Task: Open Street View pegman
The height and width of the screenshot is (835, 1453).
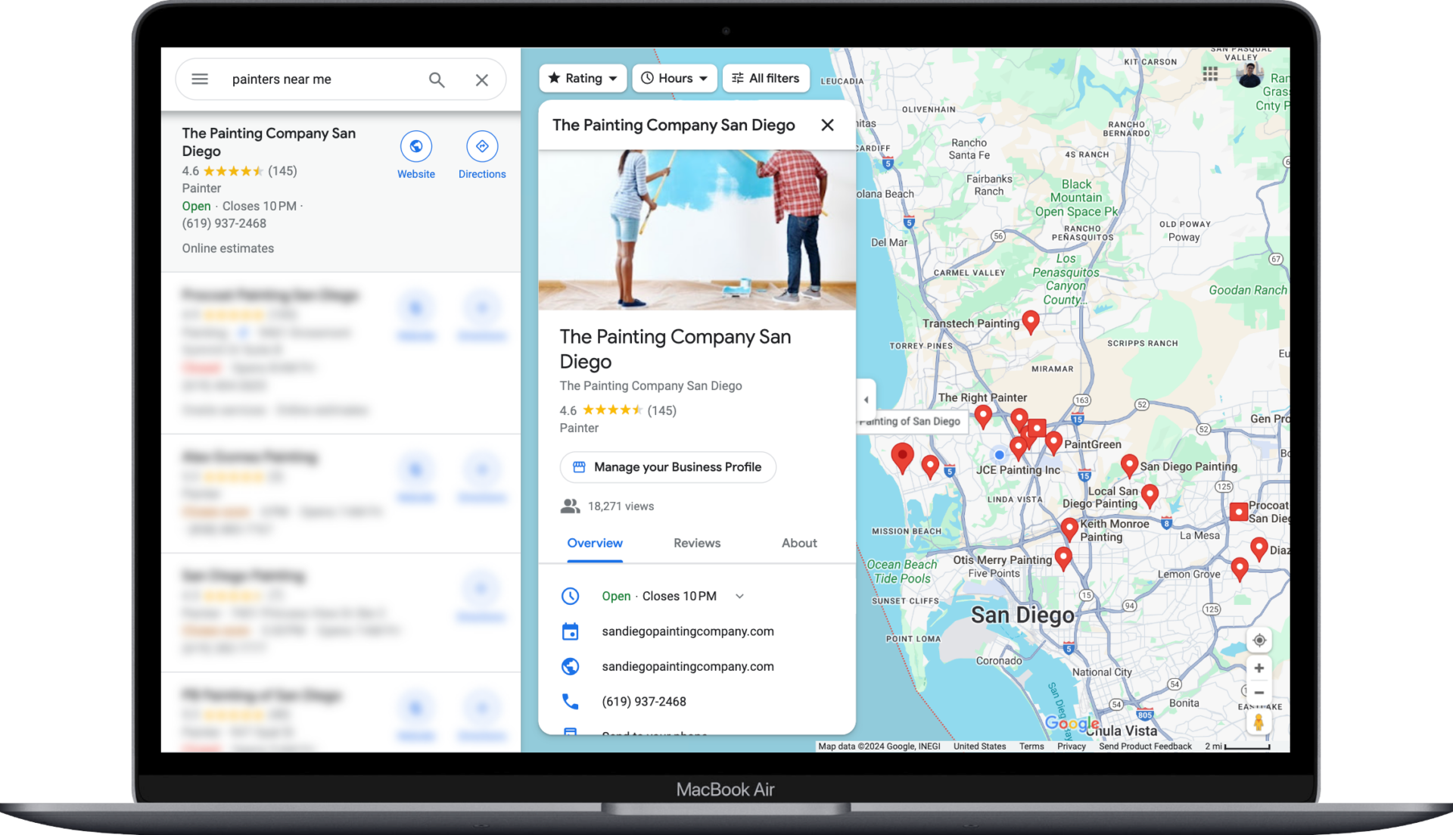Action: (x=1259, y=723)
